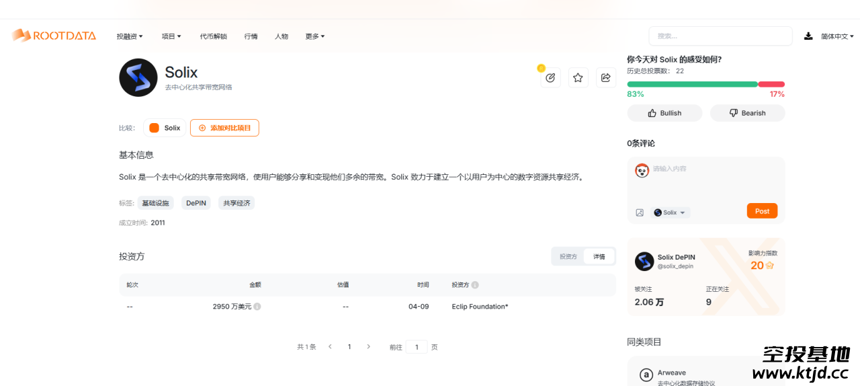
Task: Expand the 更多 menu
Action: pos(315,36)
